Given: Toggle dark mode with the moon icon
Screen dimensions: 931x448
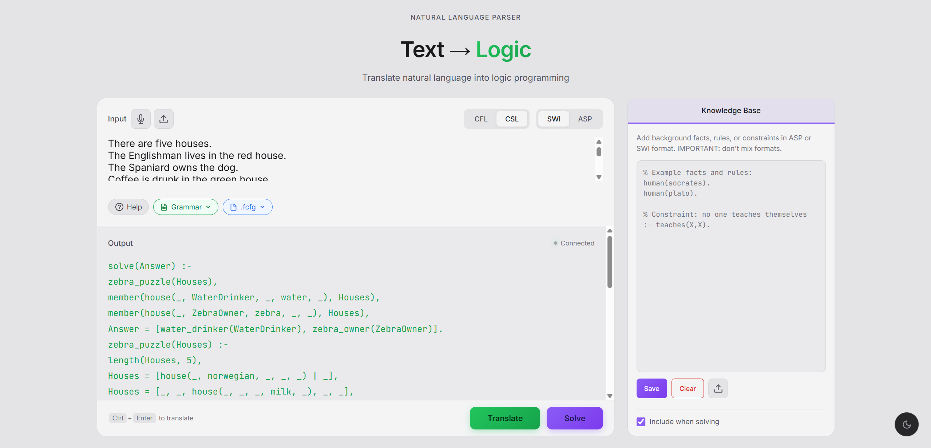Looking at the screenshot, I should 906,424.
